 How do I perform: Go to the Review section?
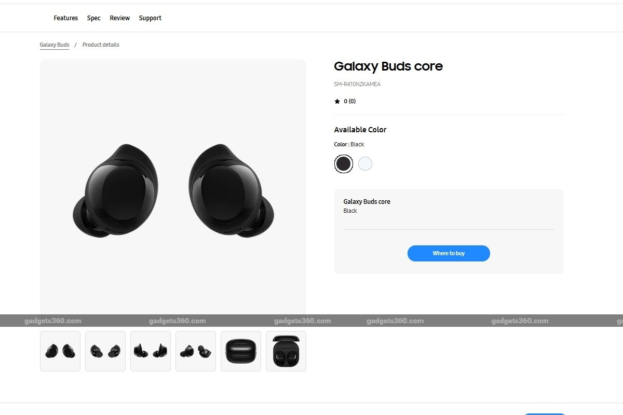pyautogui.click(x=120, y=18)
